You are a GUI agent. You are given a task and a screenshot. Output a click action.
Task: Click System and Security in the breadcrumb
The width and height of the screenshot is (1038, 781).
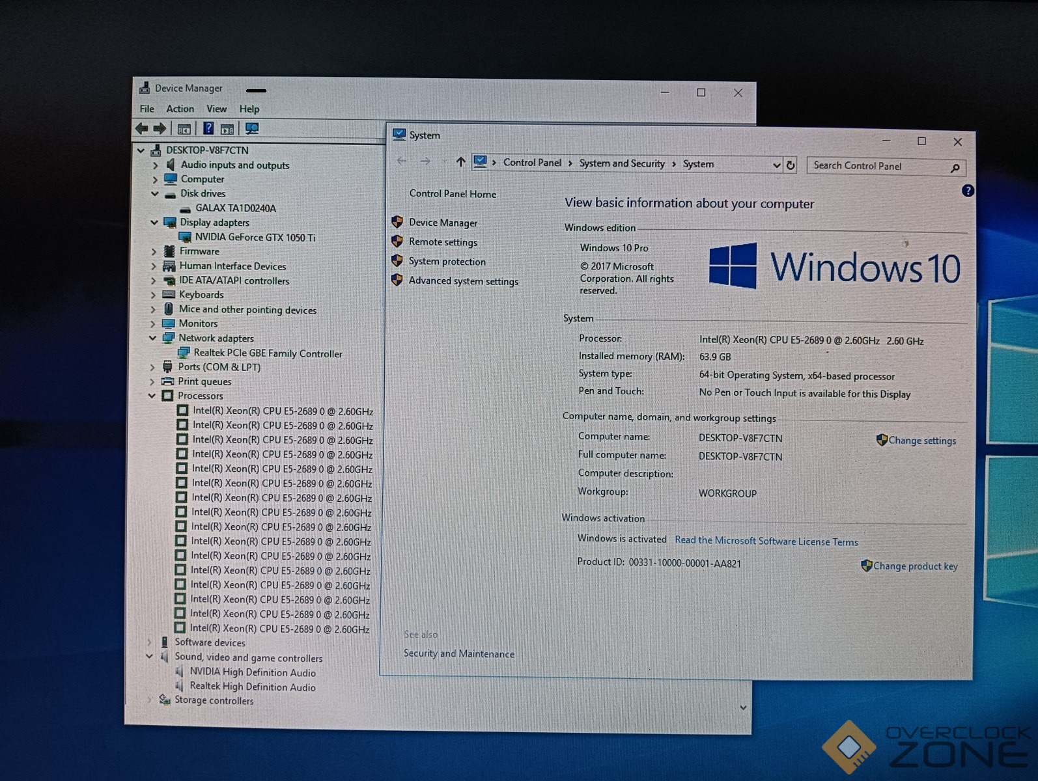click(x=622, y=163)
